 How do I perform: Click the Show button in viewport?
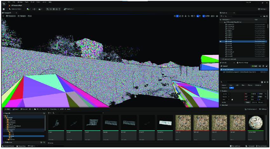(x=30, y=16)
